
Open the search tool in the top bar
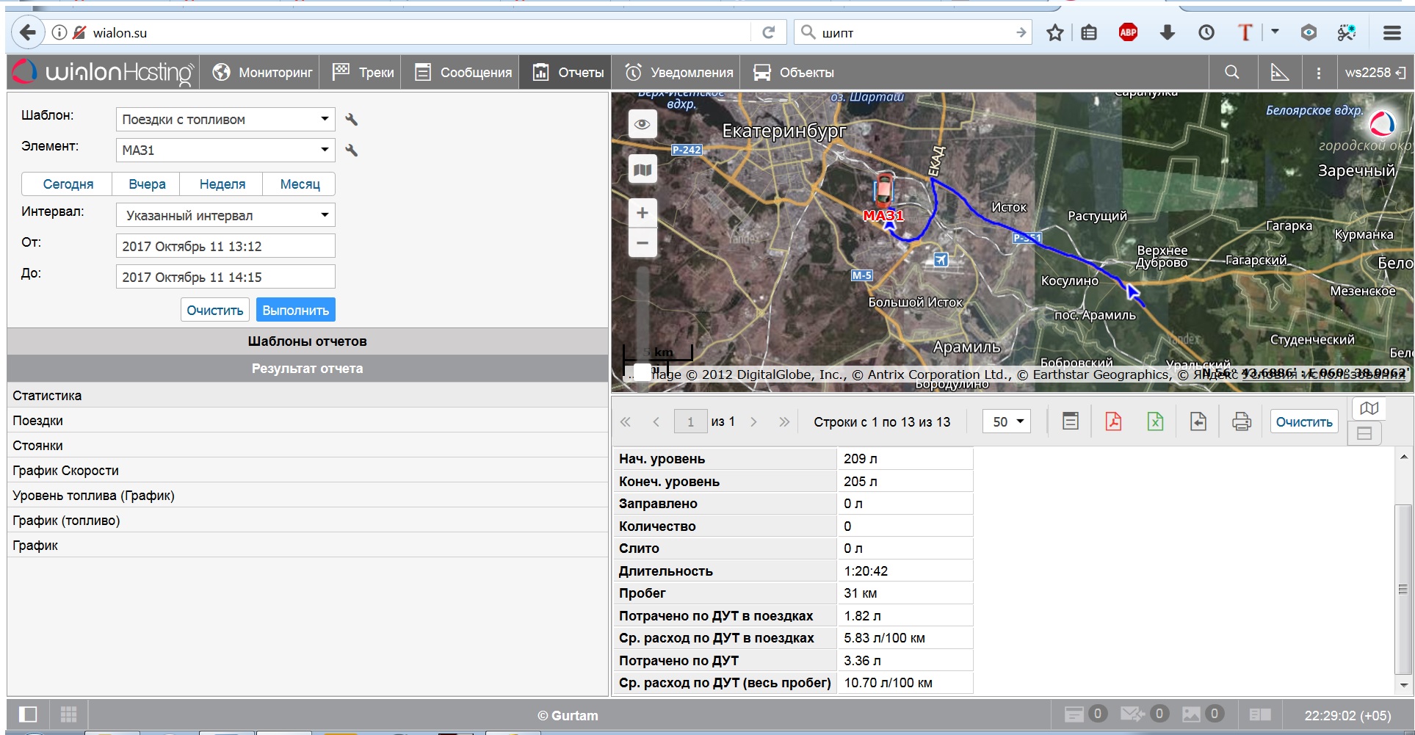[1232, 73]
